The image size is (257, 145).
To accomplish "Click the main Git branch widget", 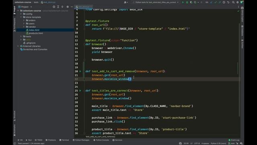I will click(x=232, y=143).
